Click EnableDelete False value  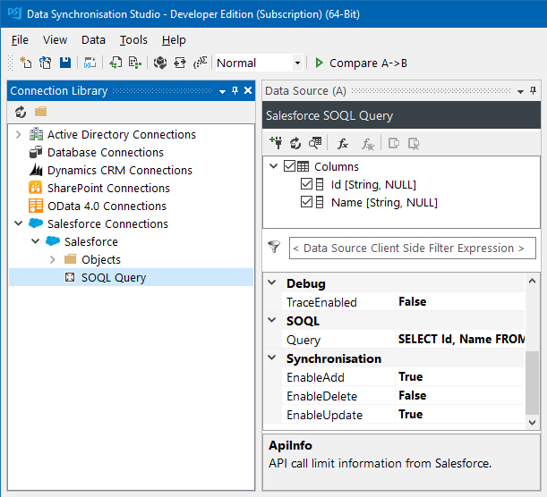(460, 395)
